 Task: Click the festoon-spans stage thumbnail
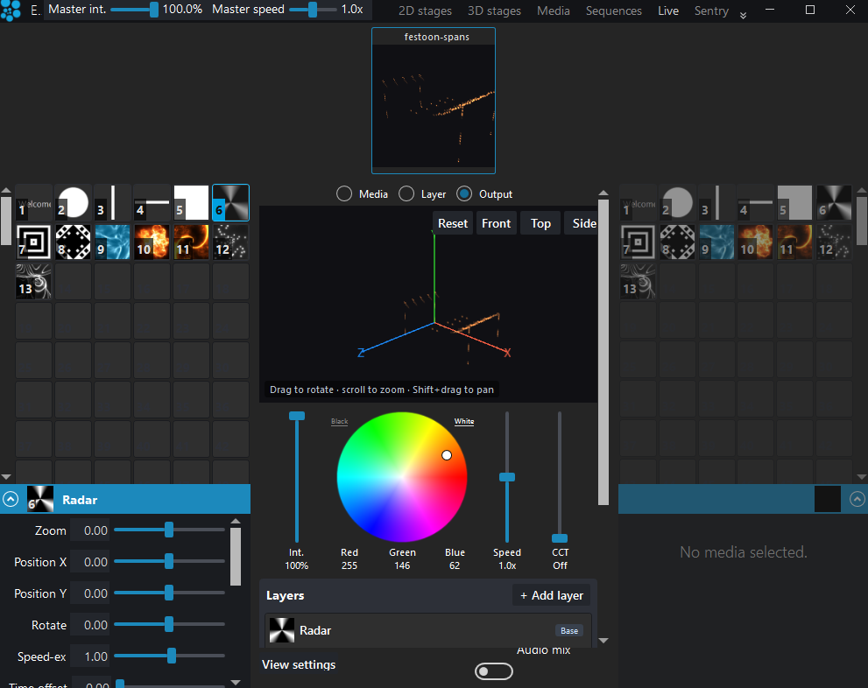[x=434, y=101]
